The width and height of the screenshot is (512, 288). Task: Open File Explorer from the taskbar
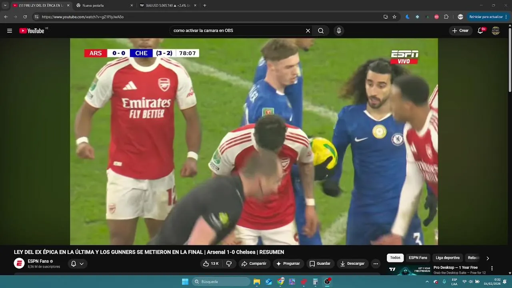coord(257,282)
